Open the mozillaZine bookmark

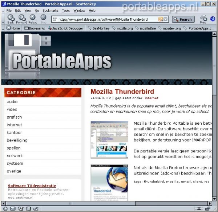click(x=146, y=28)
